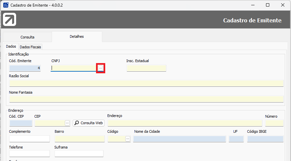This screenshot has height=161, width=291.
Task: Click the Bairro input field
Action: pyautogui.click(x=80, y=139)
